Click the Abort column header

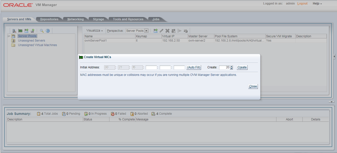pyautogui.click(x=289, y=119)
